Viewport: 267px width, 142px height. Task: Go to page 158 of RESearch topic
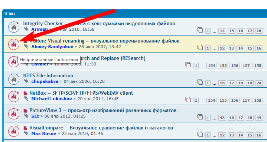(x=258, y=66)
